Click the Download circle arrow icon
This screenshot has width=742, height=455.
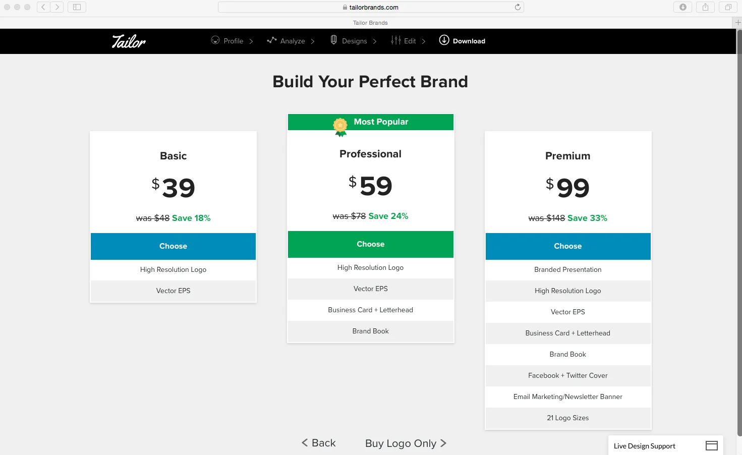tap(444, 40)
